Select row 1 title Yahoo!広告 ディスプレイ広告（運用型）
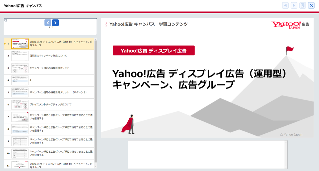Image resolution: width=319 pixels, height=171 pixels. [61, 44]
